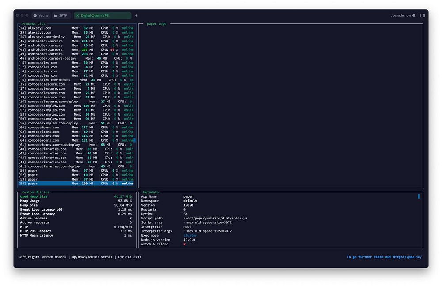This screenshot has height=286, width=442.
Task: Select process [8] composables.com
Action: (x=76, y=71)
